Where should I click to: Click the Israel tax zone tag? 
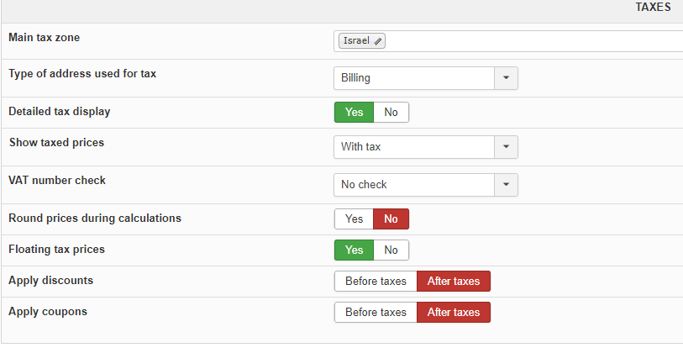[357, 40]
